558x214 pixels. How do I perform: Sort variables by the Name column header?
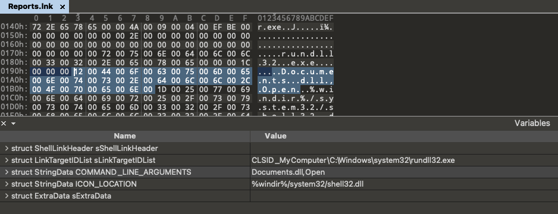(125, 136)
